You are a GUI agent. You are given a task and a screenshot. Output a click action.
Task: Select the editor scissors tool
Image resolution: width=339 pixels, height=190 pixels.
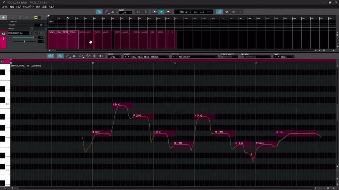coord(74,56)
